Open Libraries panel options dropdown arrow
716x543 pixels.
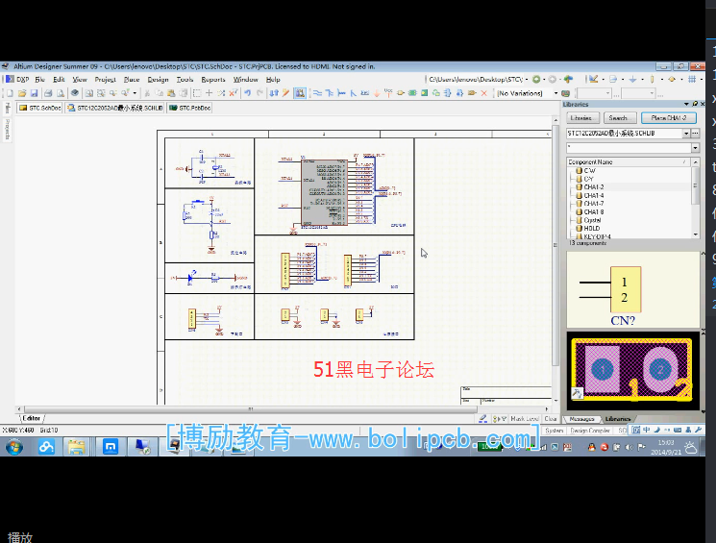686,104
